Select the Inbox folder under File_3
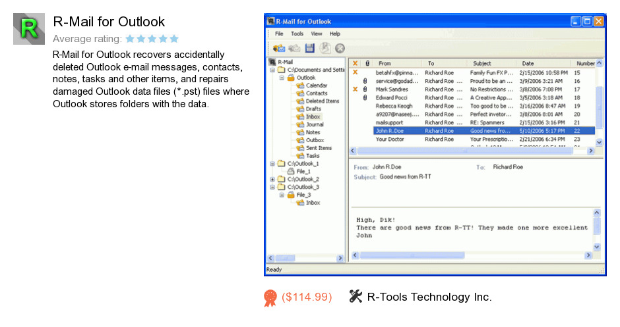The height and width of the screenshot is (327, 620). tap(313, 203)
